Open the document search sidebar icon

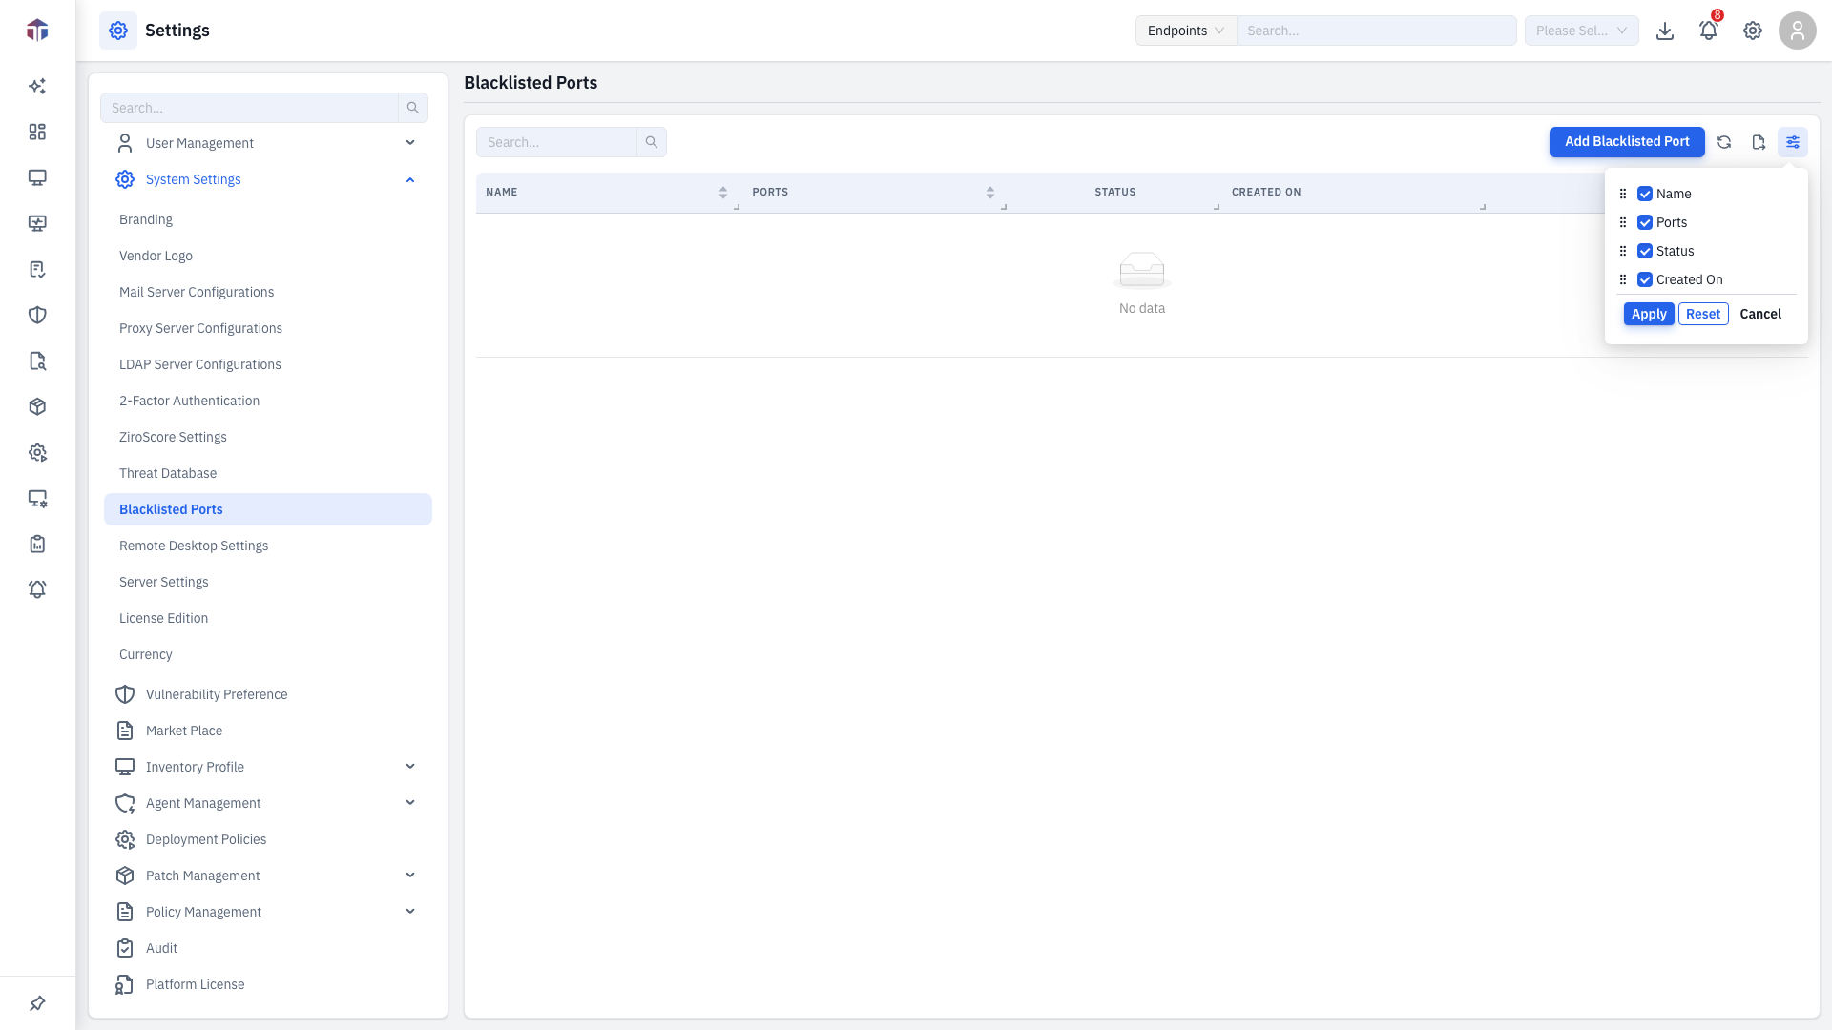37,360
